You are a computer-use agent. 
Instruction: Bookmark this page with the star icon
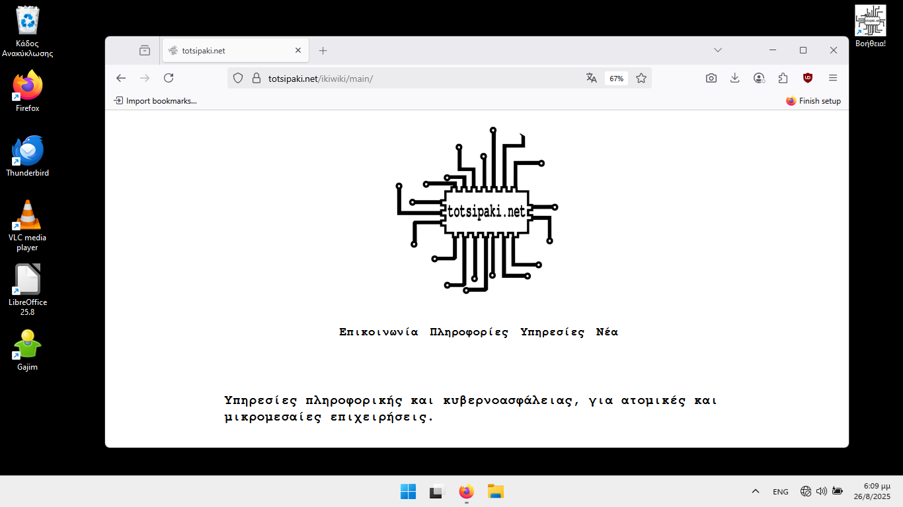point(641,78)
